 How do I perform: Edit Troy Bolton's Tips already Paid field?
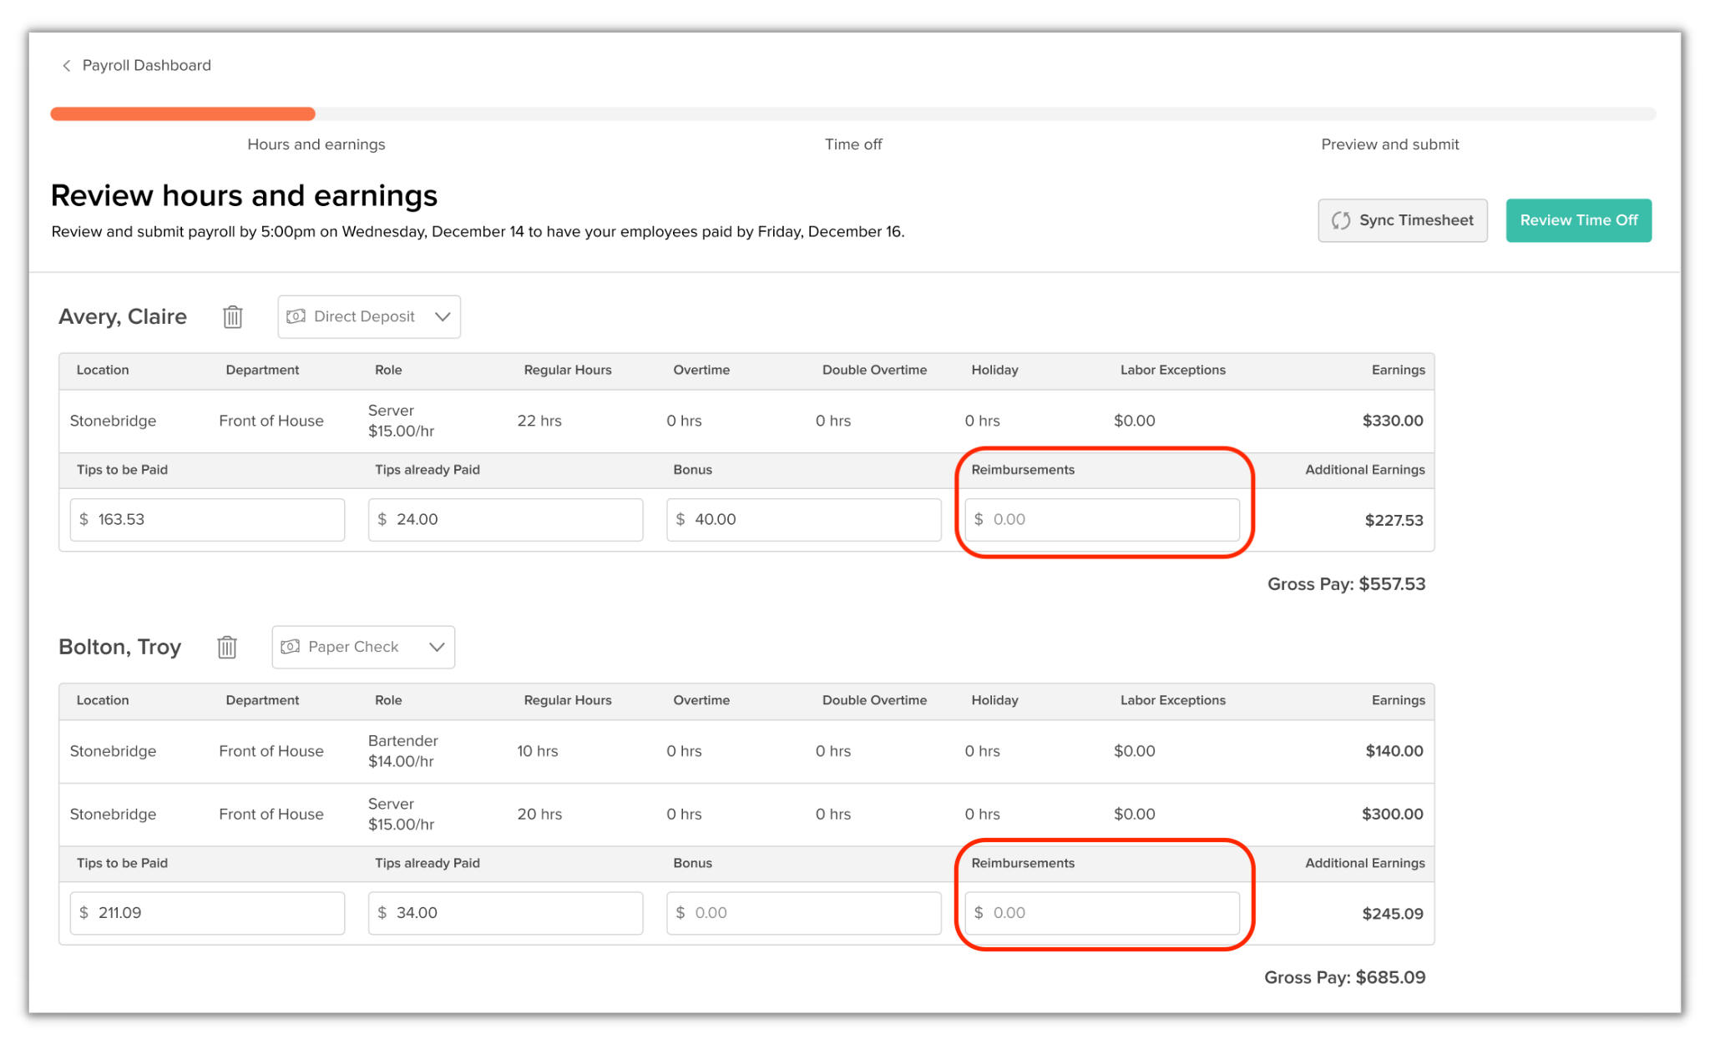[505, 913]
